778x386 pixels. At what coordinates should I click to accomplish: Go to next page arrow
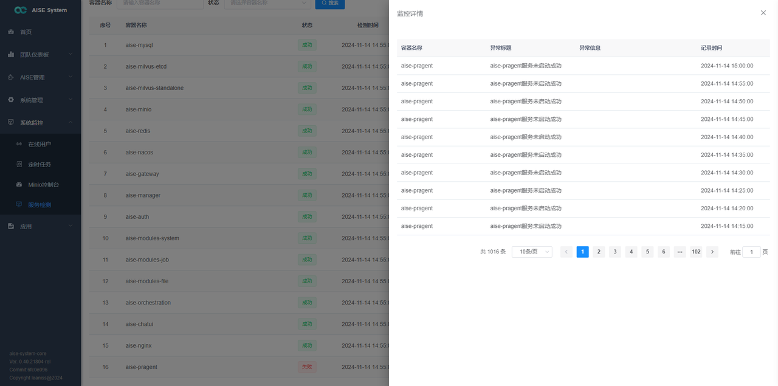[712, 252]
